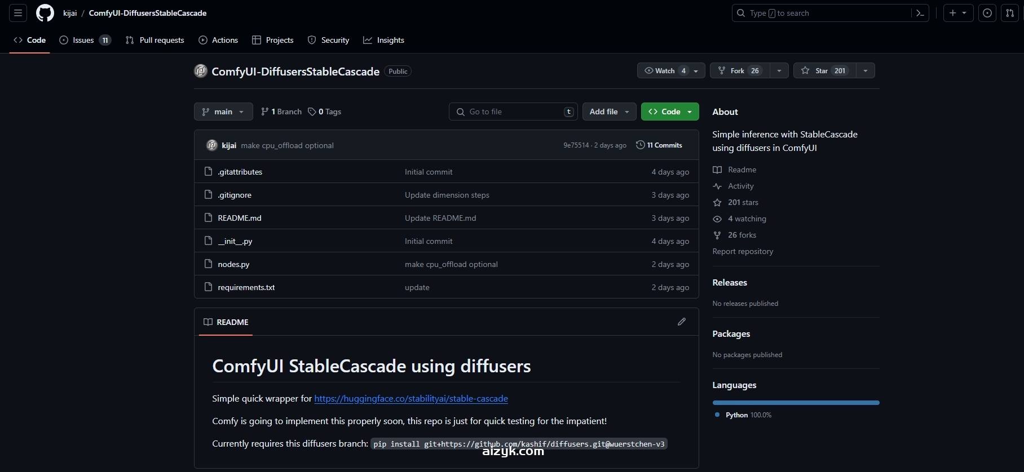Select the README tab in the file viewer
The height and width of the screenshot is (472, 1024).
(x=226, y=322)
